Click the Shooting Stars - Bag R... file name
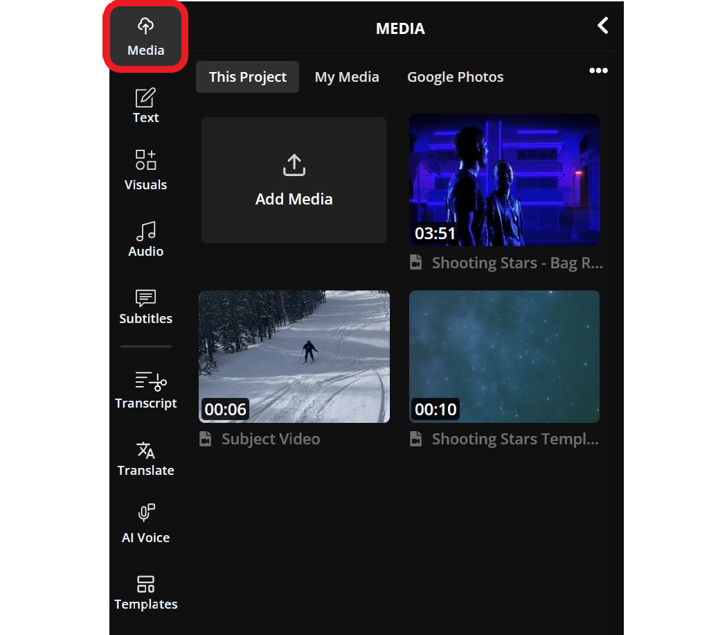727x635 pixels. point(517,263)
